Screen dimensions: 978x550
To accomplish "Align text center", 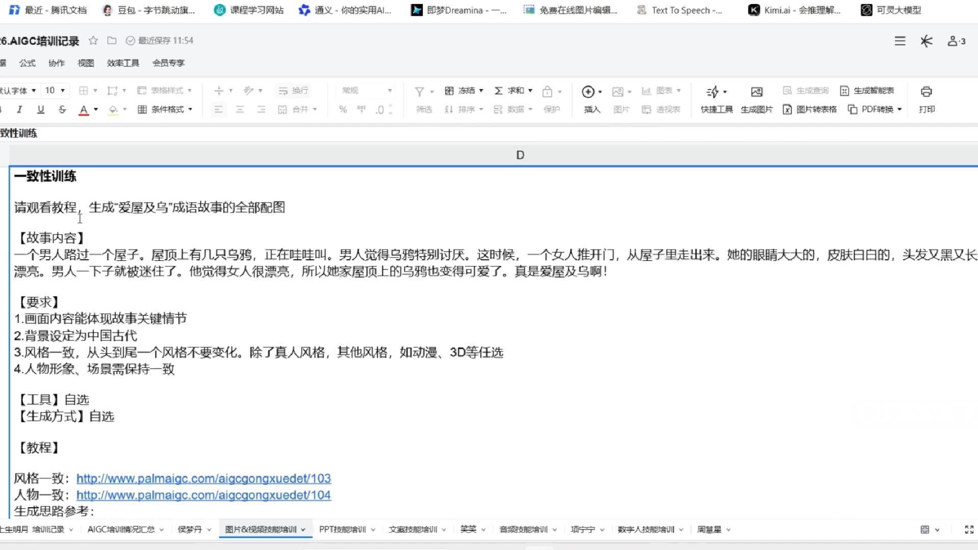I will pyautogui.click(x=240, y=109).
